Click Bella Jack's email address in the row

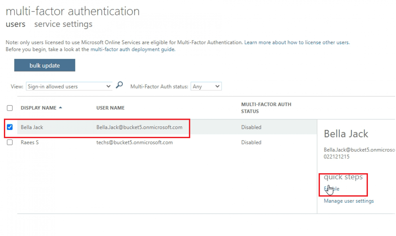[139, 127]
